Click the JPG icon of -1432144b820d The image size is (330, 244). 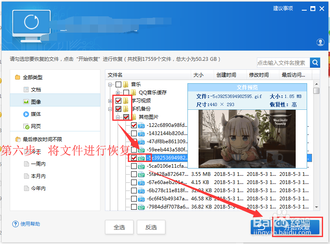[141, 133]
